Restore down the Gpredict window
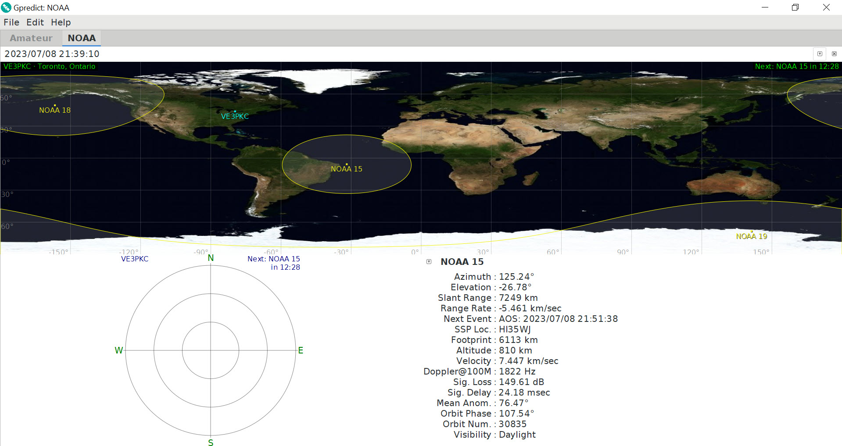Viewport: 842px width, 446px height. 795,7
